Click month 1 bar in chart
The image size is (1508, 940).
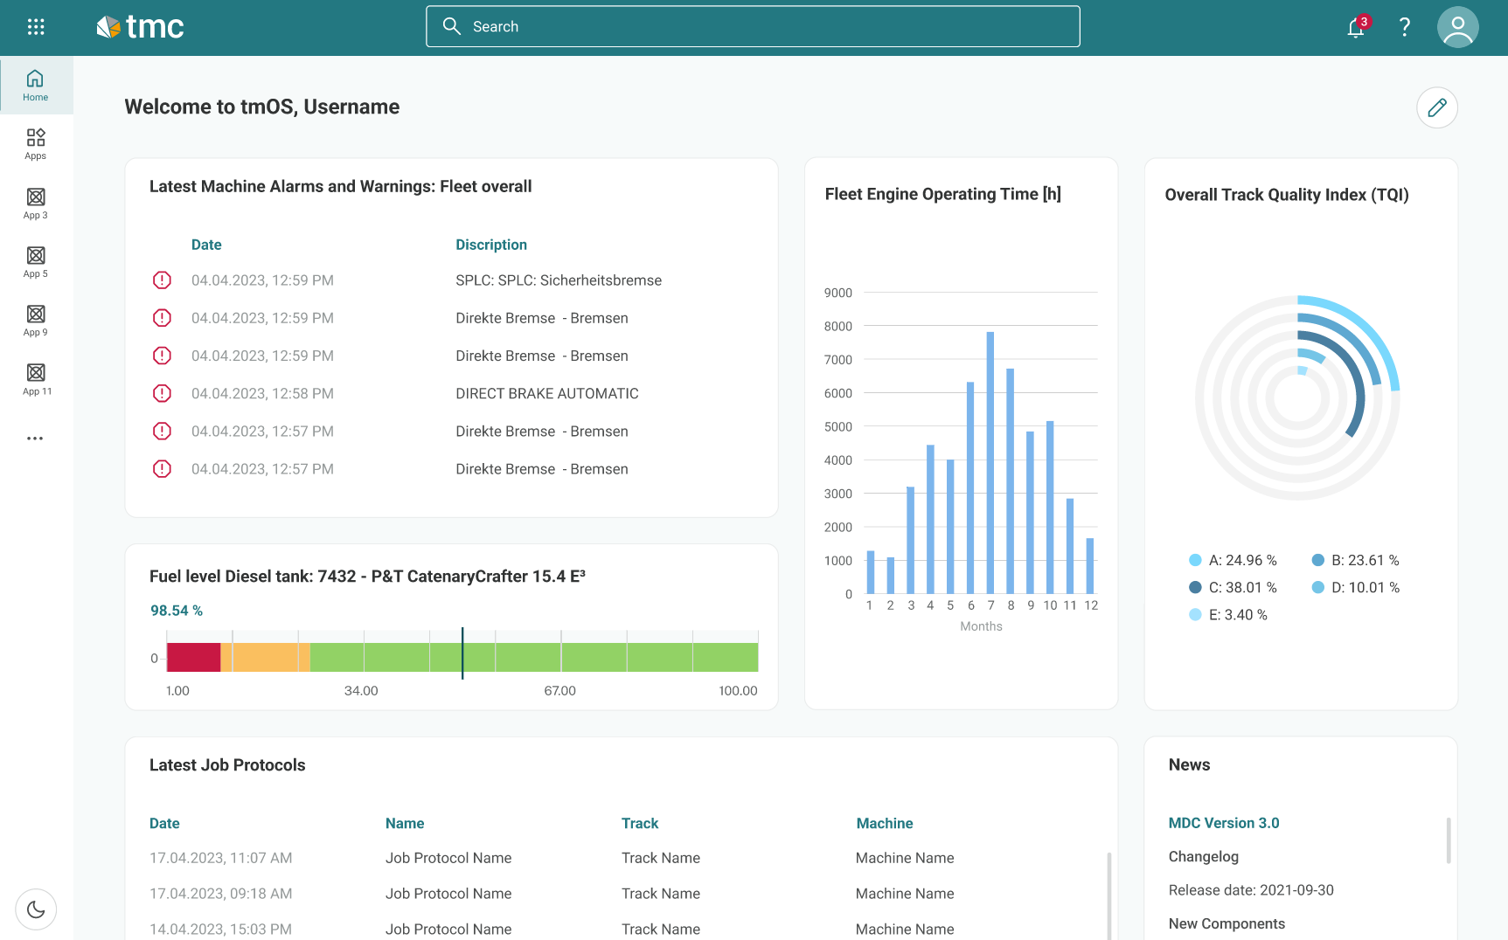point(871,572)
